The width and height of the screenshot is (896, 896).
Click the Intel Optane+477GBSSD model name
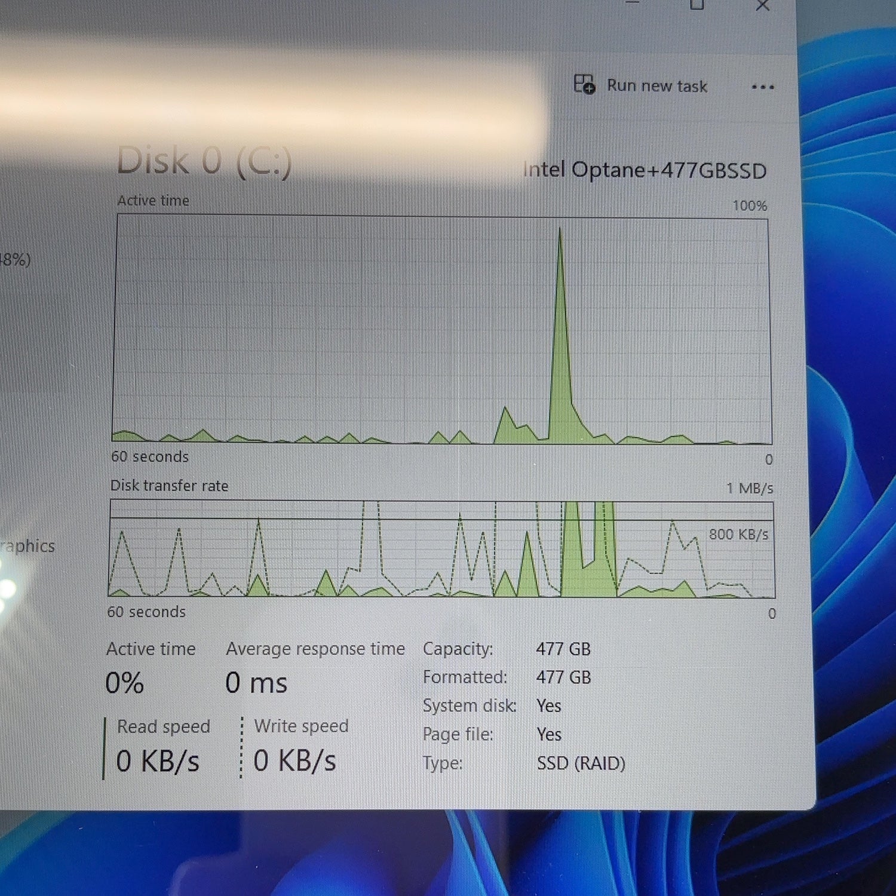coord(645,170)
